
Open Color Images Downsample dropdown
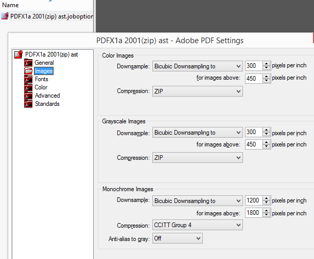coord(198,66)
